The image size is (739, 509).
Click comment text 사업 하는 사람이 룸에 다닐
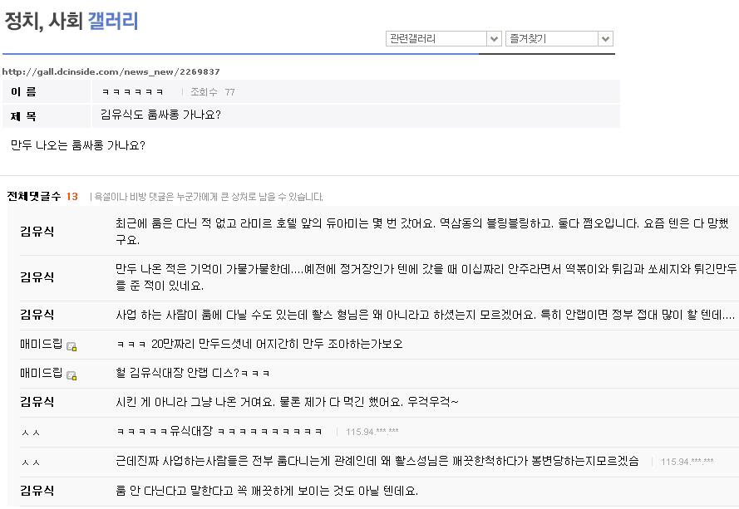pos(425,315)
